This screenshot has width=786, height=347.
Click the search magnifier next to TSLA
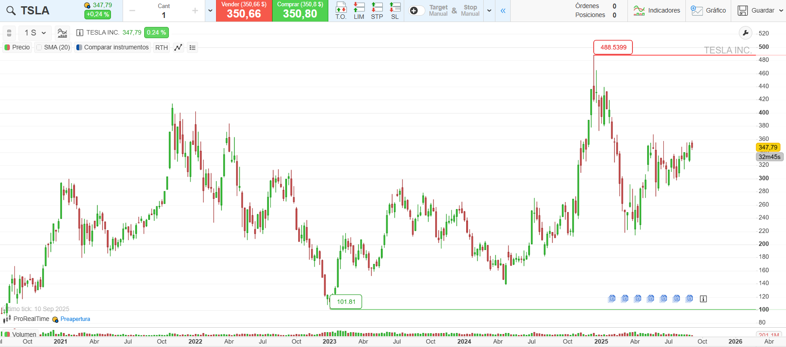pyautogui.click(x=11, y=11)
